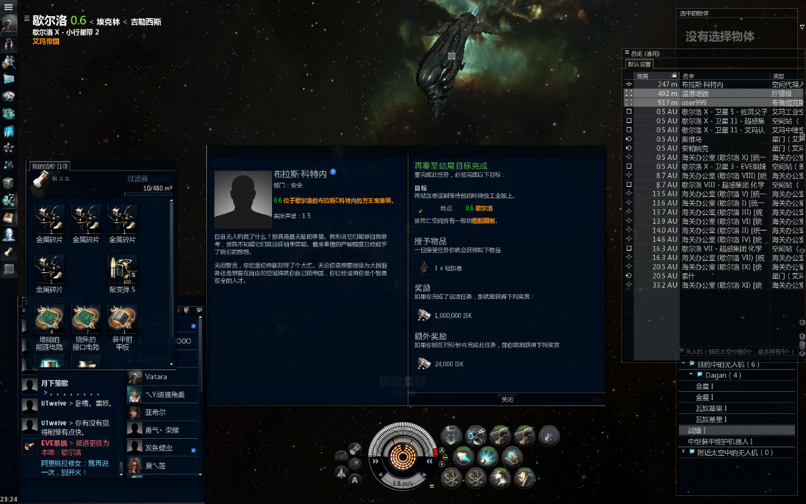Activate the blue burst module in middle row
806x504 pixels.
(488, 457)
